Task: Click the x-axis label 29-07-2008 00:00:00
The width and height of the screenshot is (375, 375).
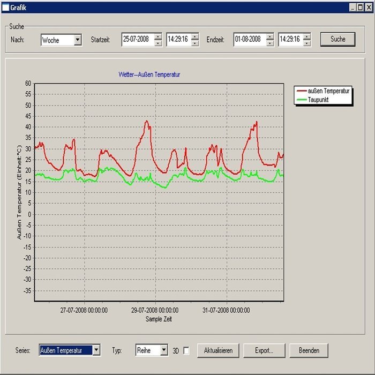Action: click(x=155, y=310)
